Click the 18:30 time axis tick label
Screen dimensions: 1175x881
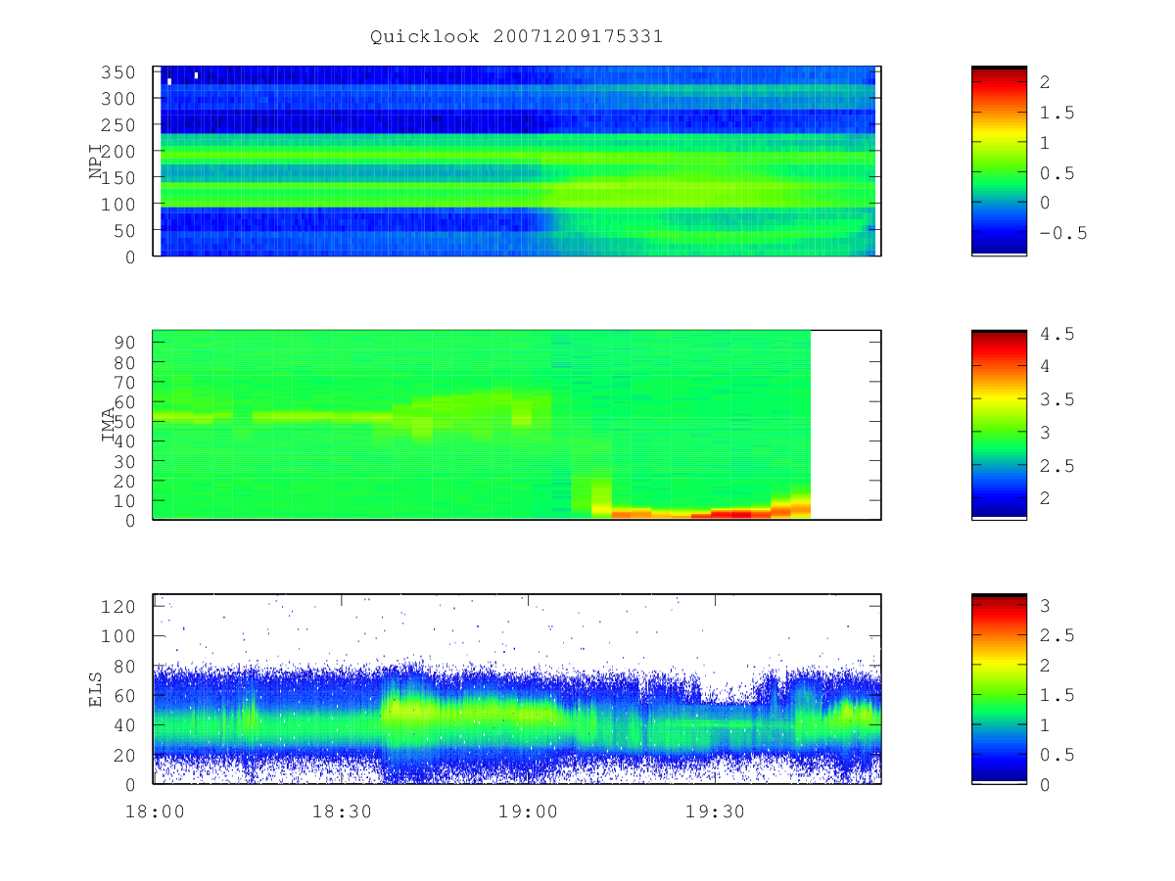tap(341, 811)
